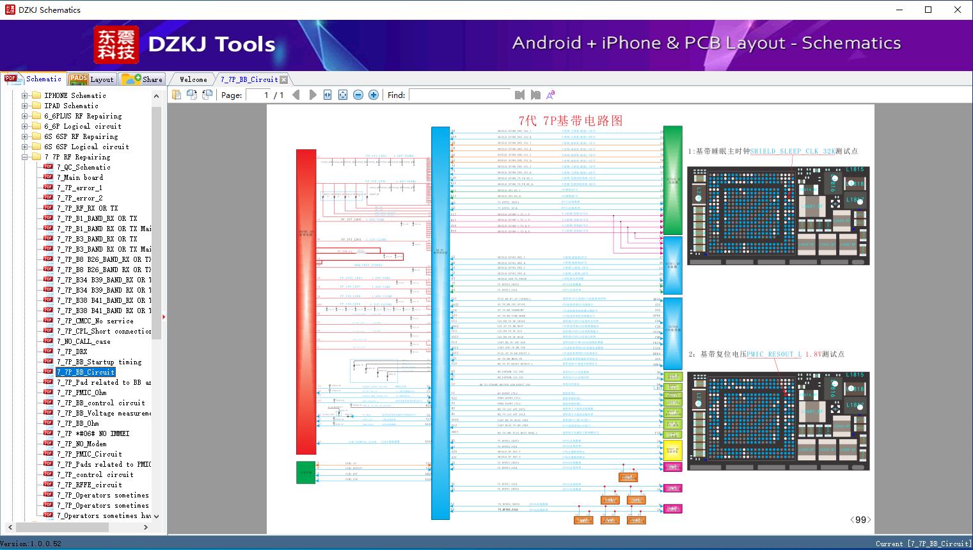Go to the previous page
This screenshot has height=550, width=973.
296,95
